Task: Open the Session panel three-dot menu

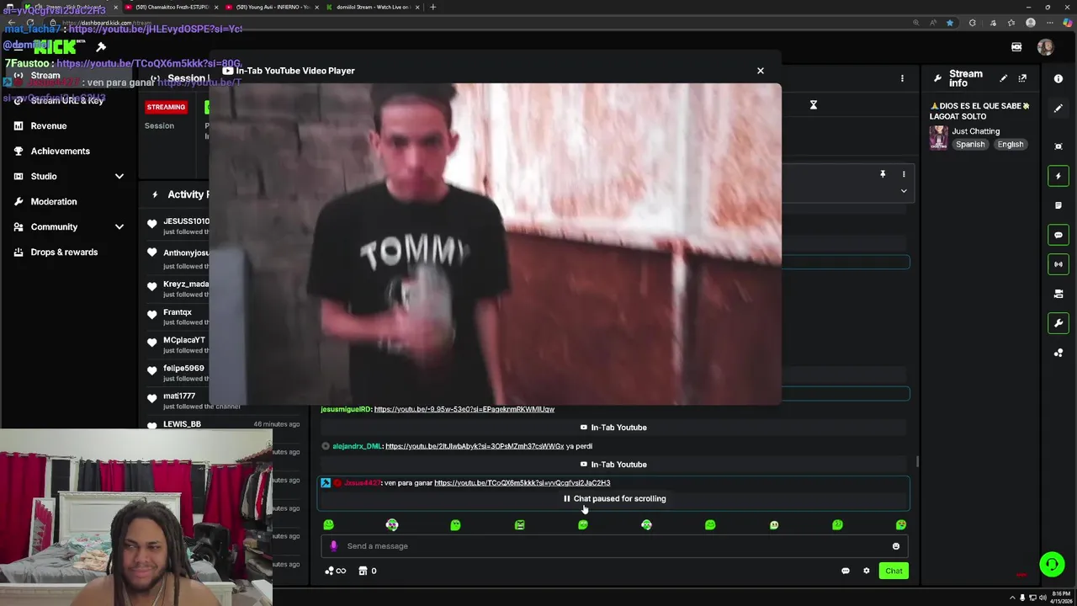Action: (902, 78)
